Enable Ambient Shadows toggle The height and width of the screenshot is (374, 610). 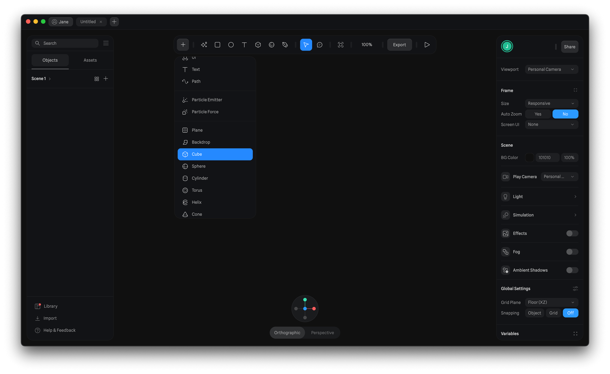[572, 270]
